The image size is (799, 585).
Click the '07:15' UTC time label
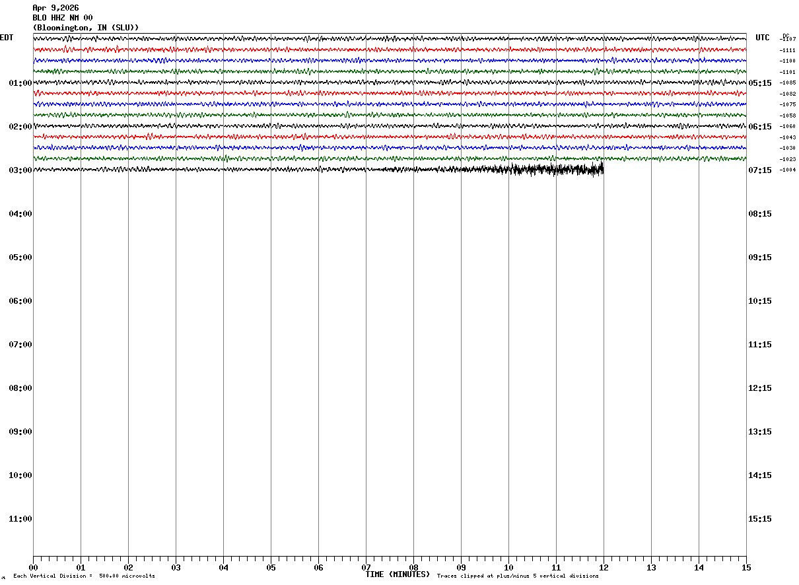(x=760, y=170)
